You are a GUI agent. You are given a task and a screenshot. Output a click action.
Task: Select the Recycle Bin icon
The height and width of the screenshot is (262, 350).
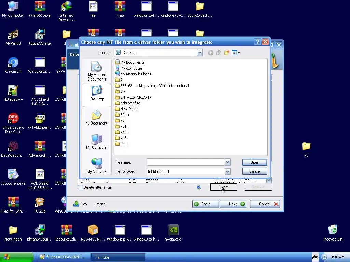click(x=333, y=233)
